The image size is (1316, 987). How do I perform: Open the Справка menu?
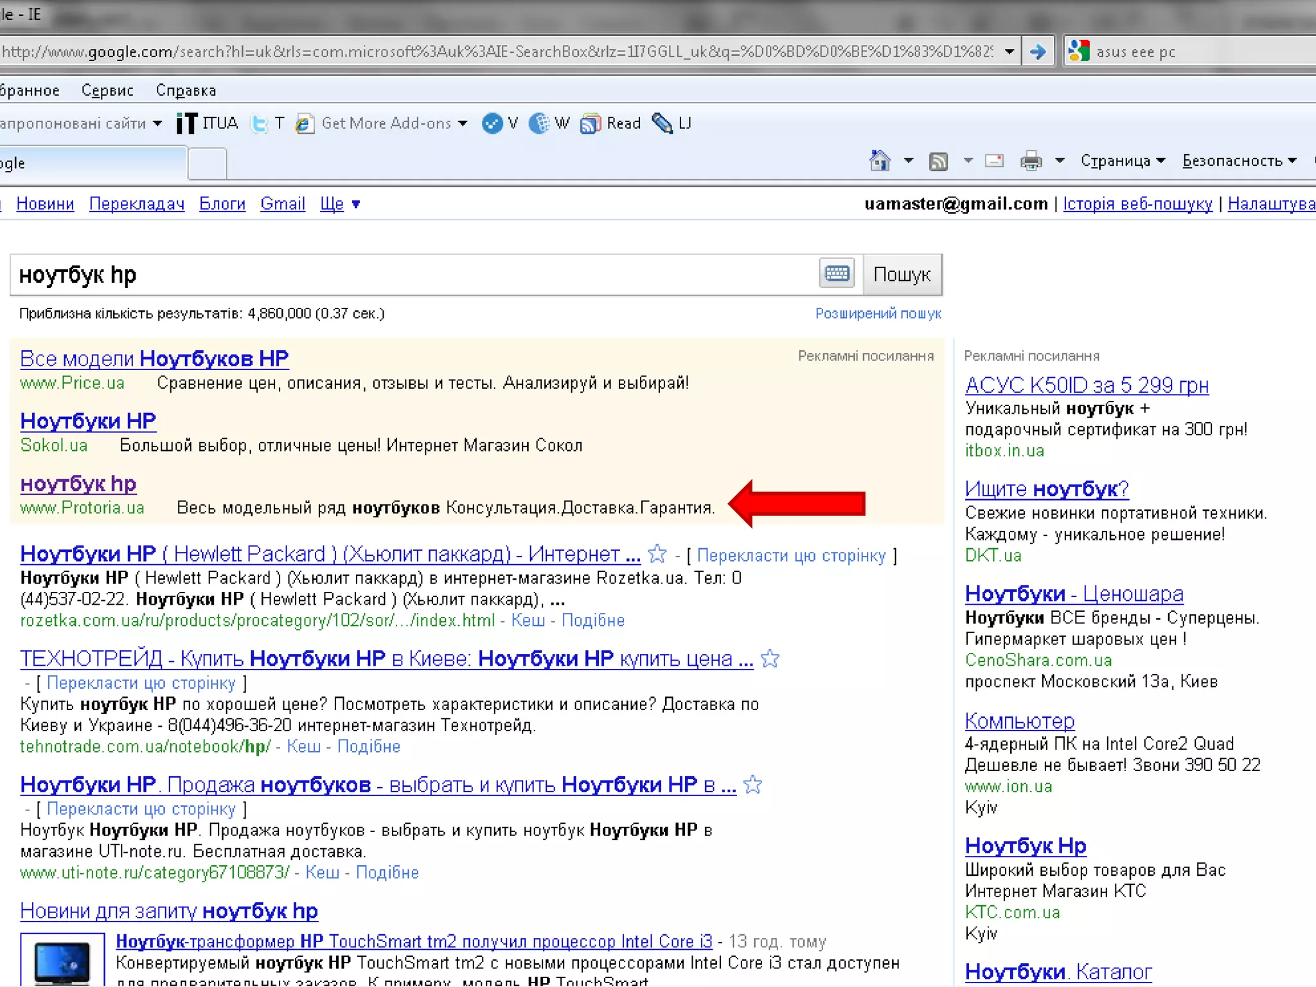pyautogui.click(x=186, y=91)
